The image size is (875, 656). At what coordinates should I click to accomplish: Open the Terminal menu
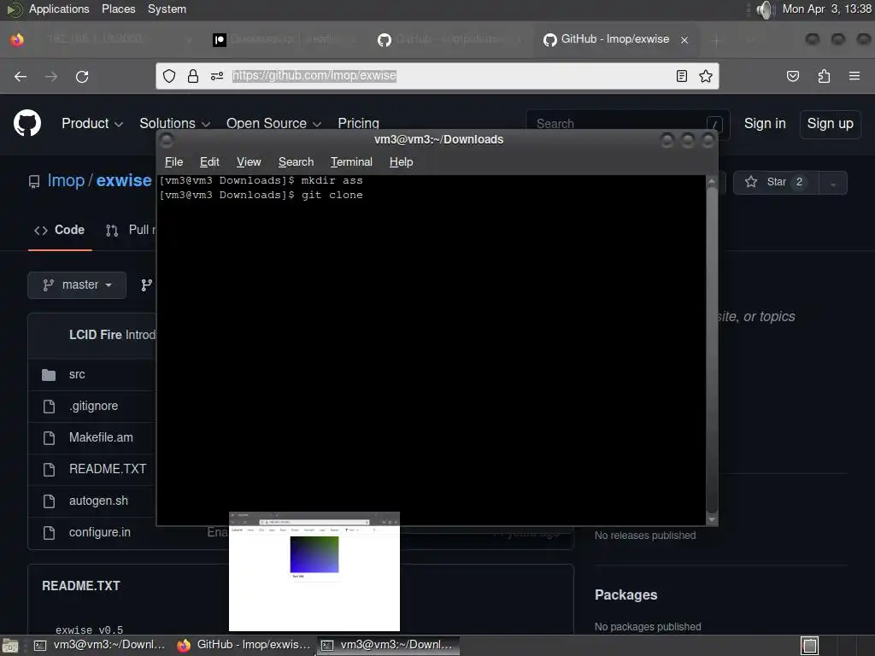coord(351,161)
